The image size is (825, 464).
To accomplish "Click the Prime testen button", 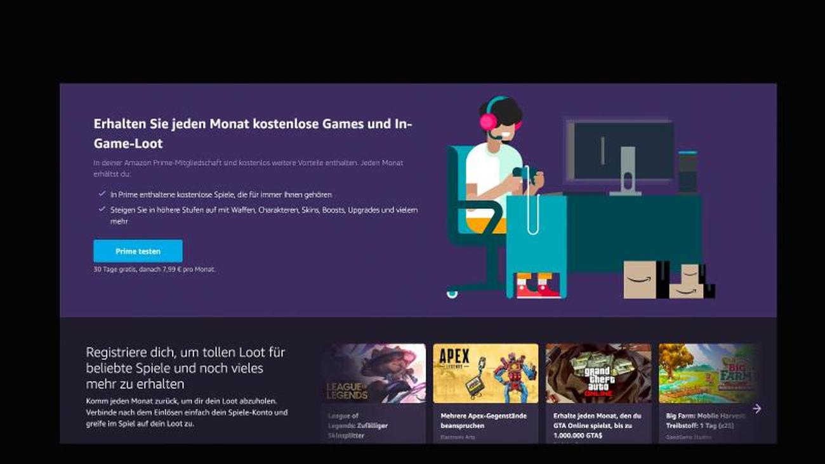I will click(138, 251).
